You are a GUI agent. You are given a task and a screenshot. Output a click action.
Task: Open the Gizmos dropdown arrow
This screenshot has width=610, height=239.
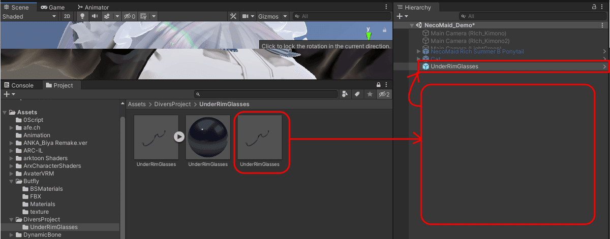pyautogui.click(x=285, y=16)
